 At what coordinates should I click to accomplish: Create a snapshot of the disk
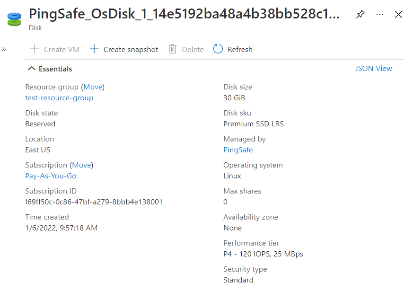[x=124, y=49]
